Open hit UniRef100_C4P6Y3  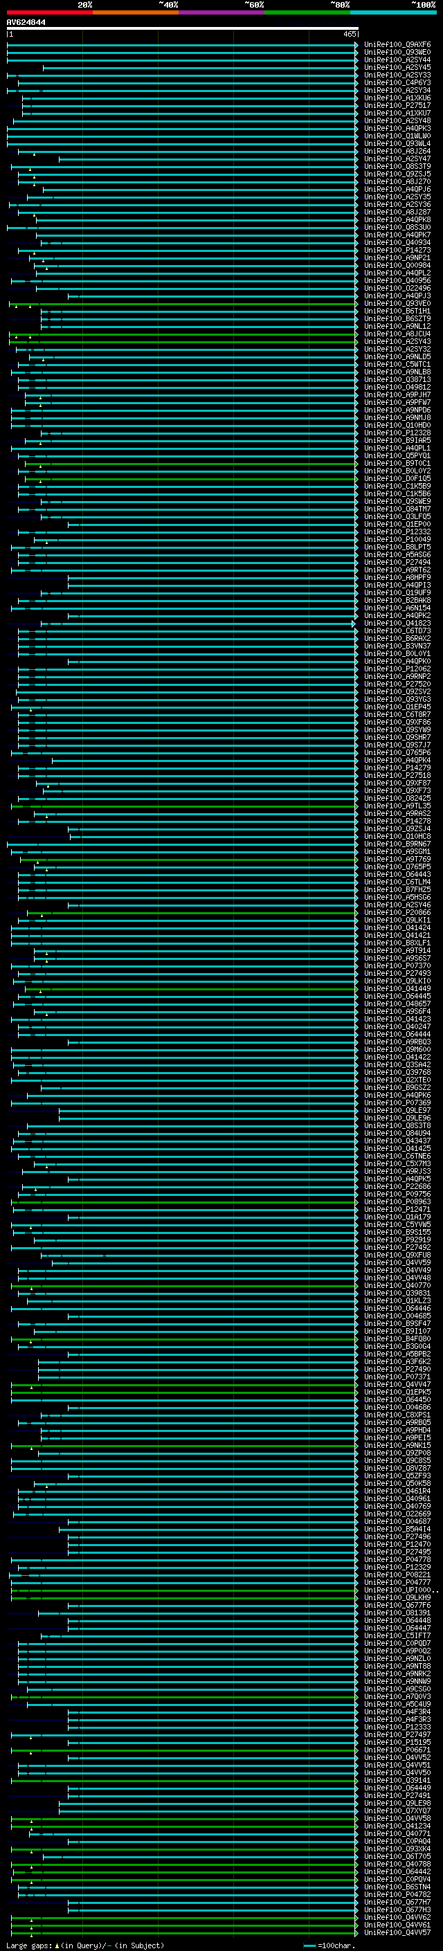tap(397, 82)
